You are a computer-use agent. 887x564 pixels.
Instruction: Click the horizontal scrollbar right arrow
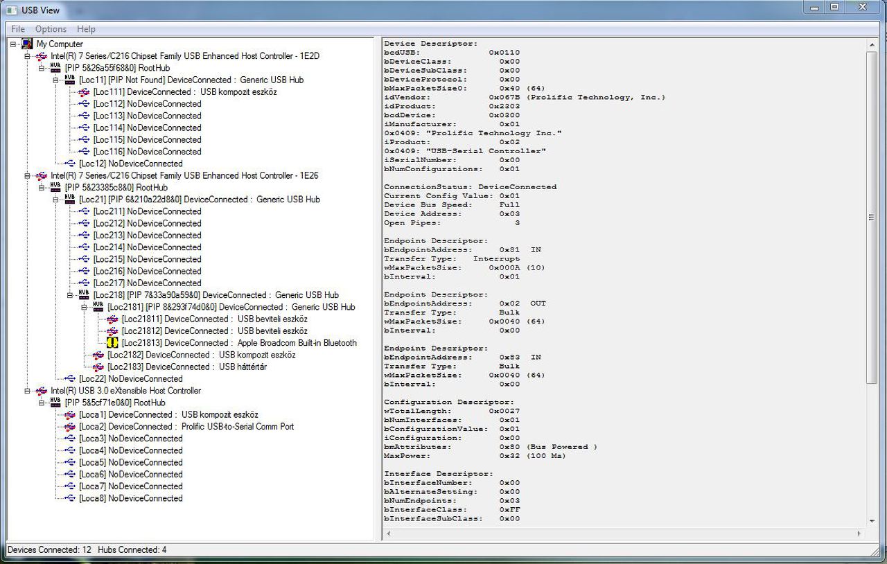(860, 534)
